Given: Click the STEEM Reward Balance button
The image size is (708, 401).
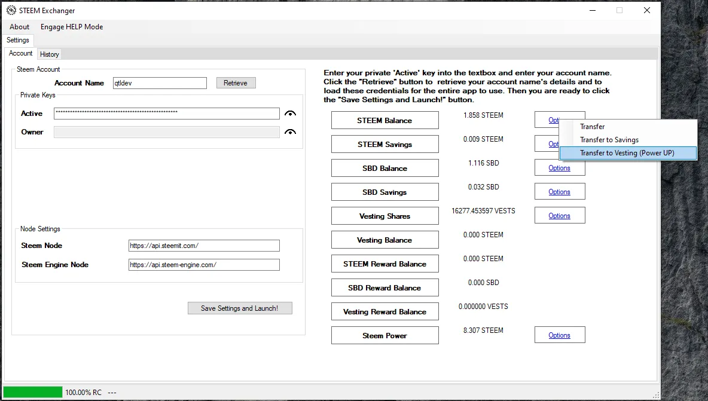Looking at the screenshot, I should [x=384, y=264].
